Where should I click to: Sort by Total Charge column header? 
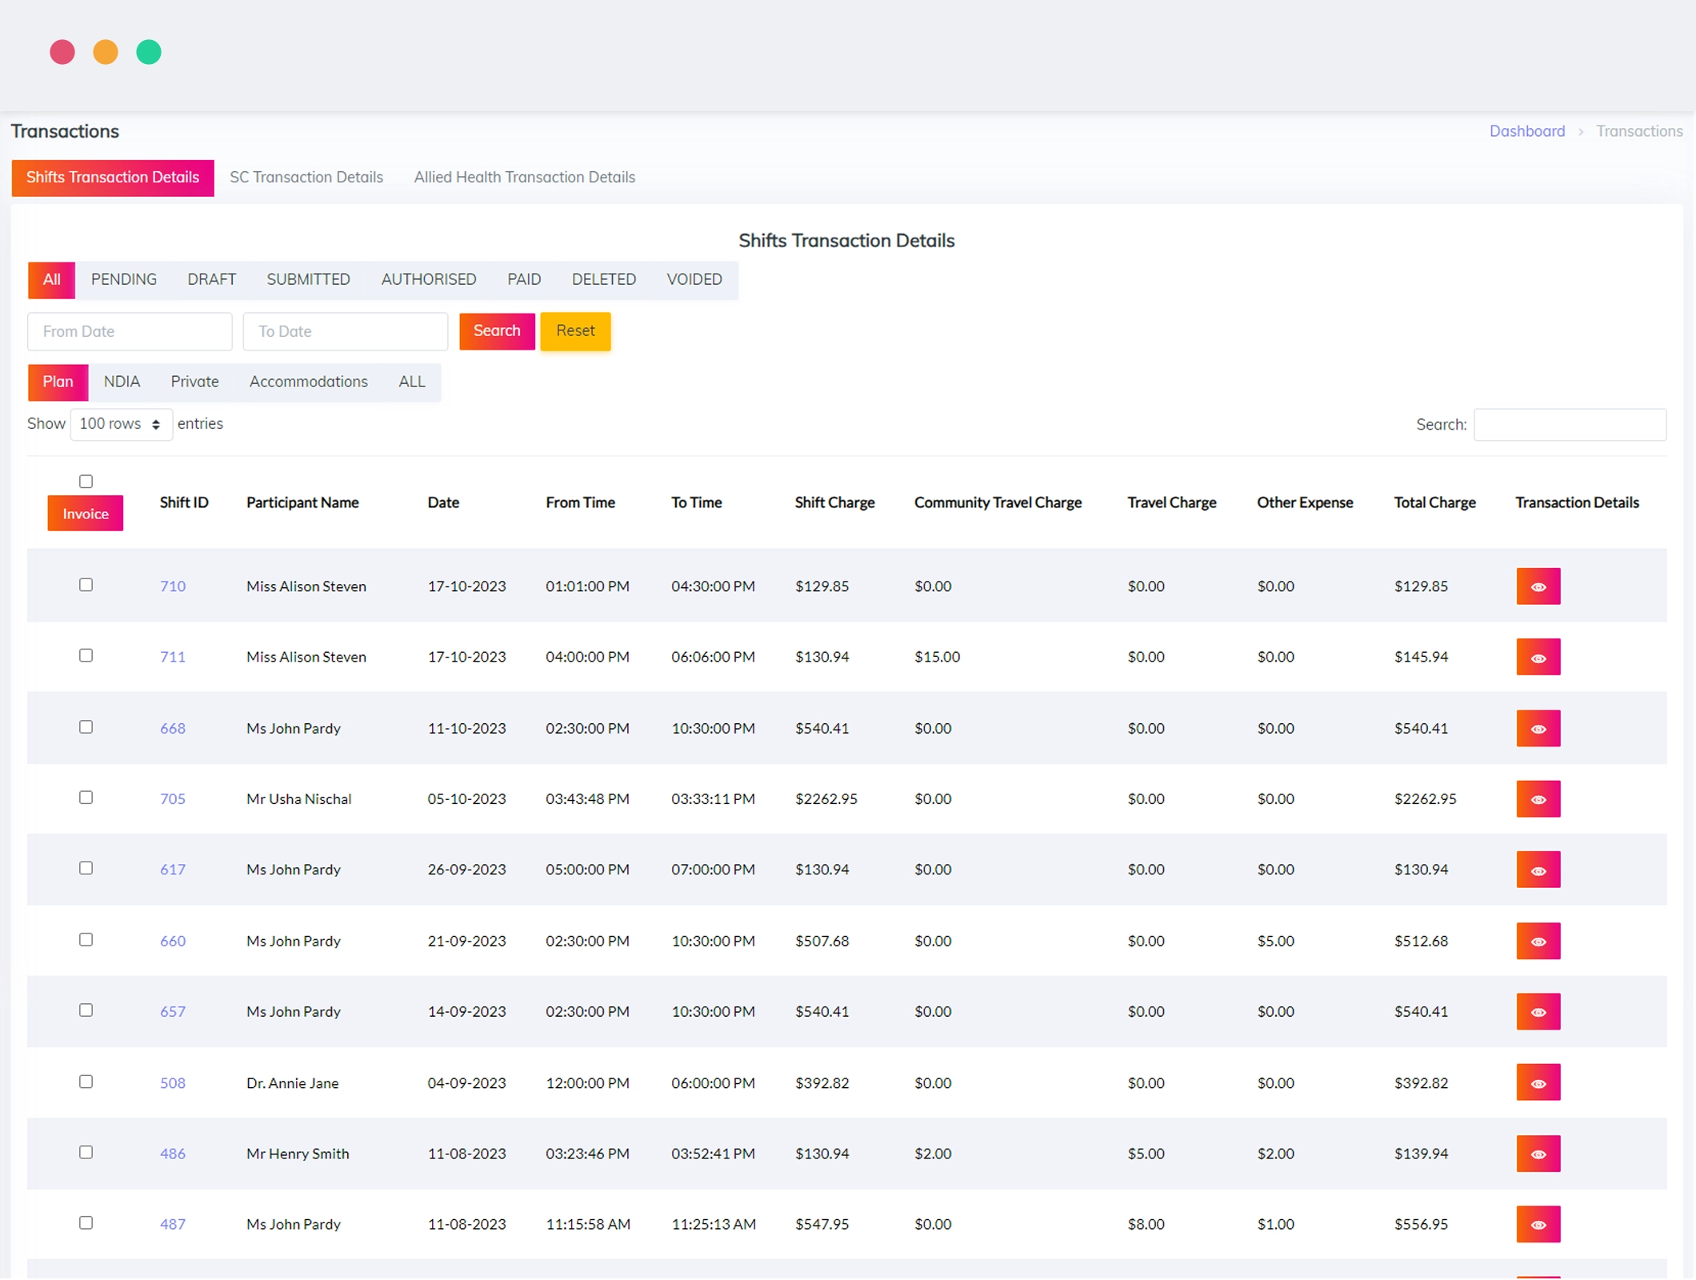point(1434,502)
